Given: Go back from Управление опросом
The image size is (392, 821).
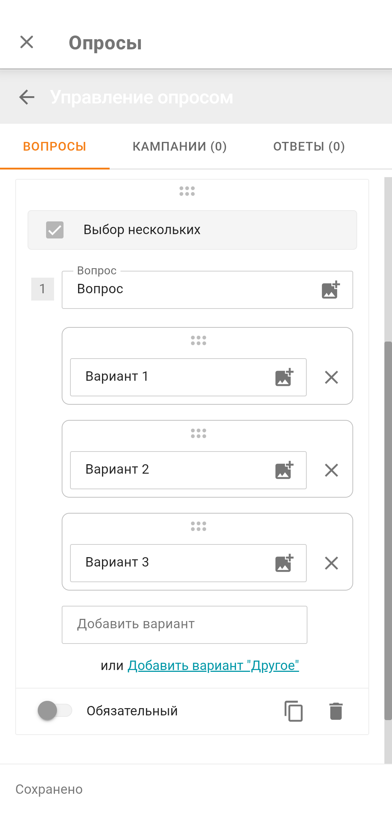Looking at the screenshot, I should (27, 97).
